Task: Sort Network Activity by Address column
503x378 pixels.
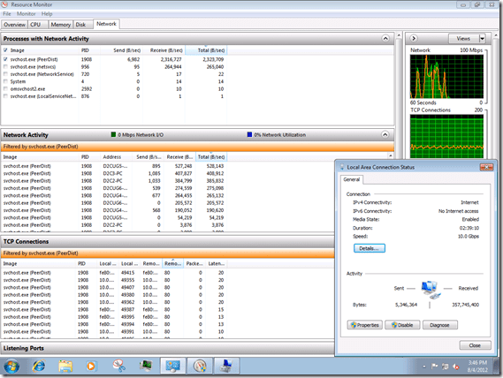Action: pyautogui.click(x=117, y=157)
